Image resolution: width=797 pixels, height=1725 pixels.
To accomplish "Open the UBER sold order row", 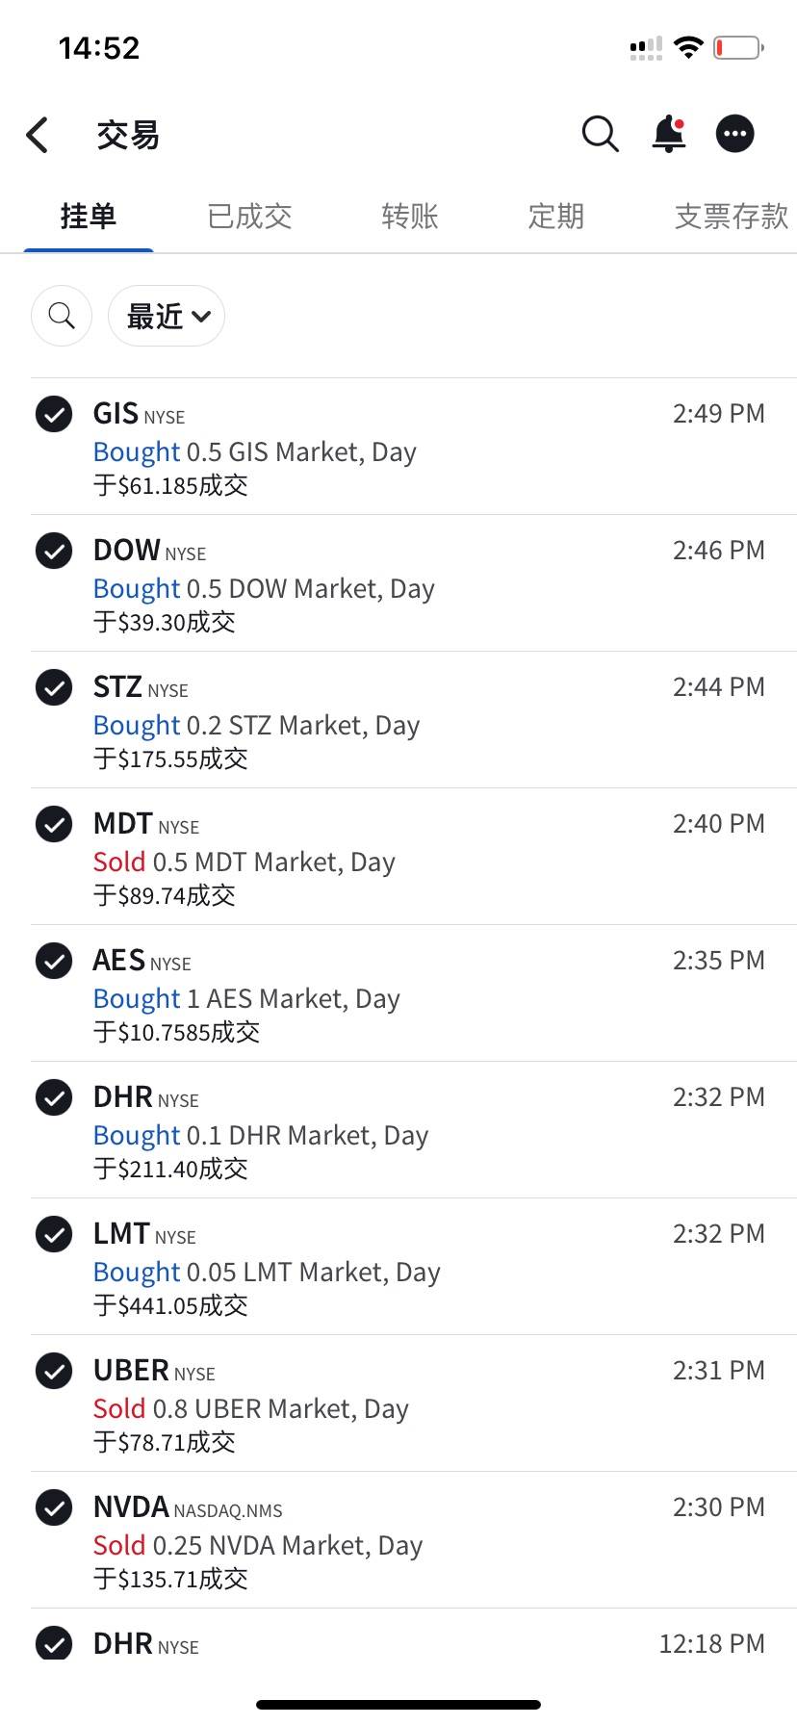I will [414, 1403].
